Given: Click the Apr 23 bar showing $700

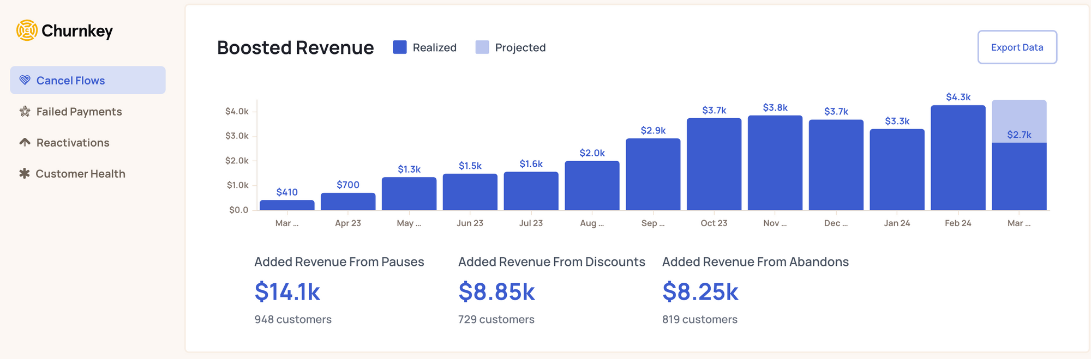Looking at the screenshot, I should pyautogui.click(x=348, y=202).
